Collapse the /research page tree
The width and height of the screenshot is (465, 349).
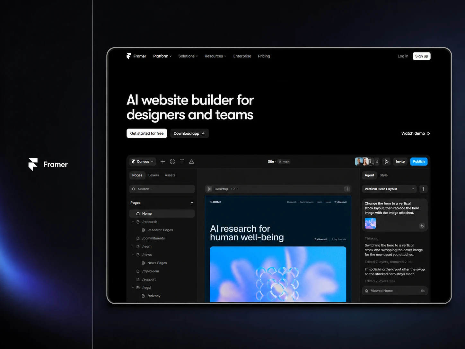point(133,222)
